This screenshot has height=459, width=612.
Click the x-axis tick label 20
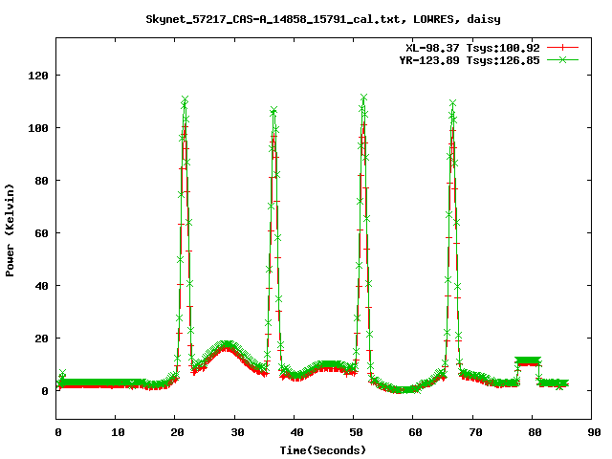tap(177, 432)
